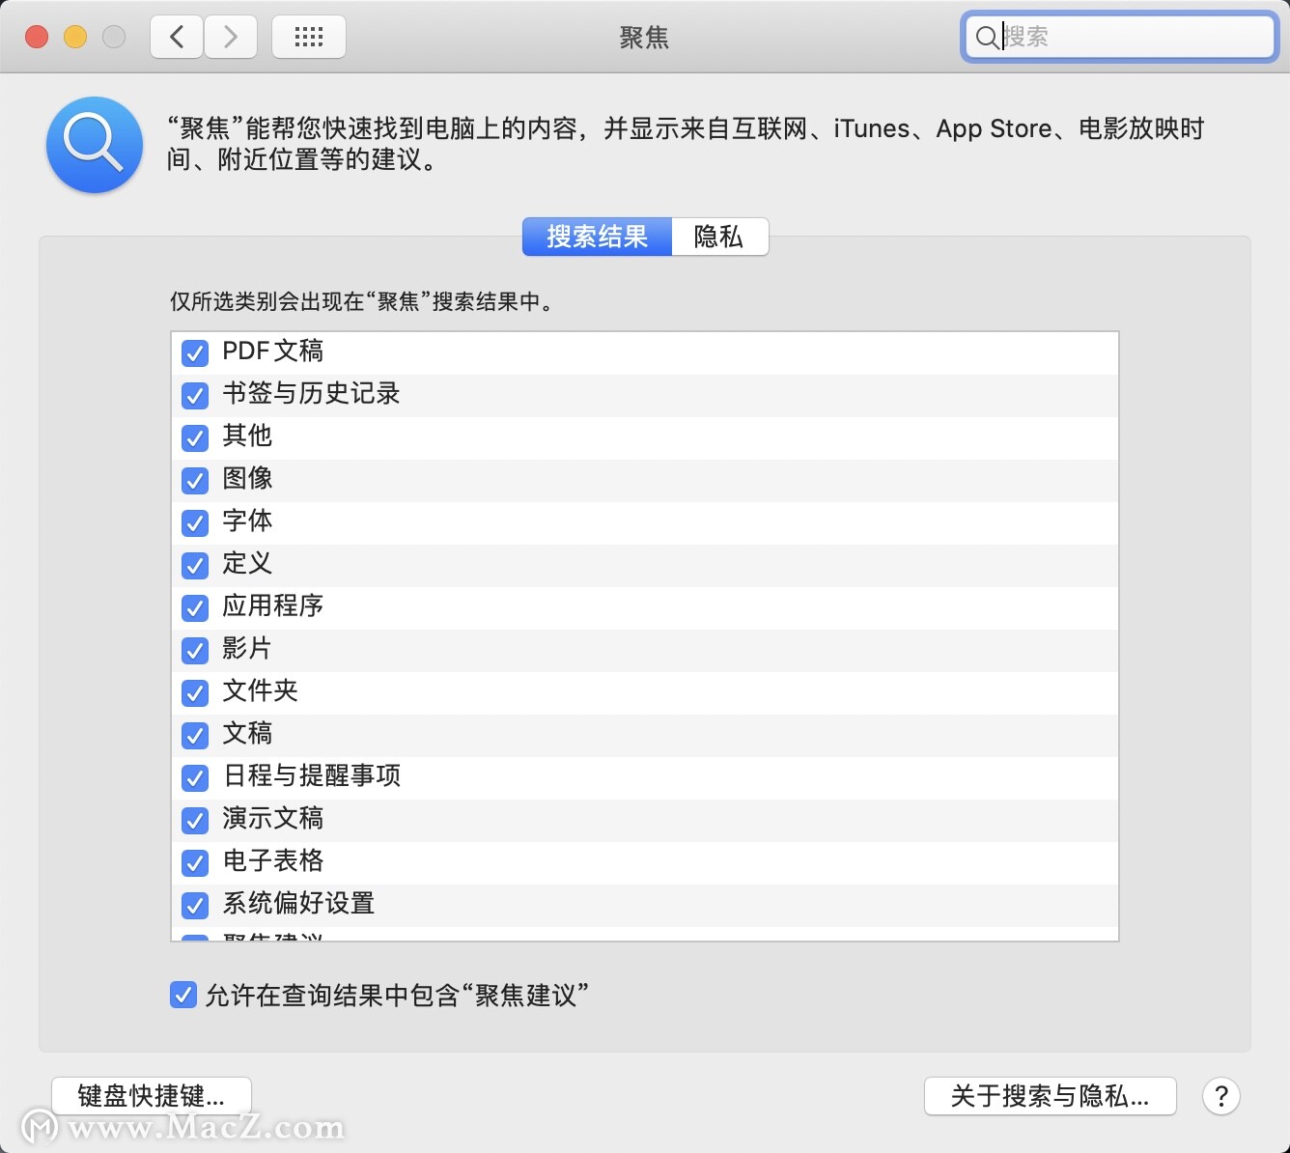Select the 书签与历史记录 row label
The width and height of the screenshot is (1290, 1153).
[x=311, y=393]
